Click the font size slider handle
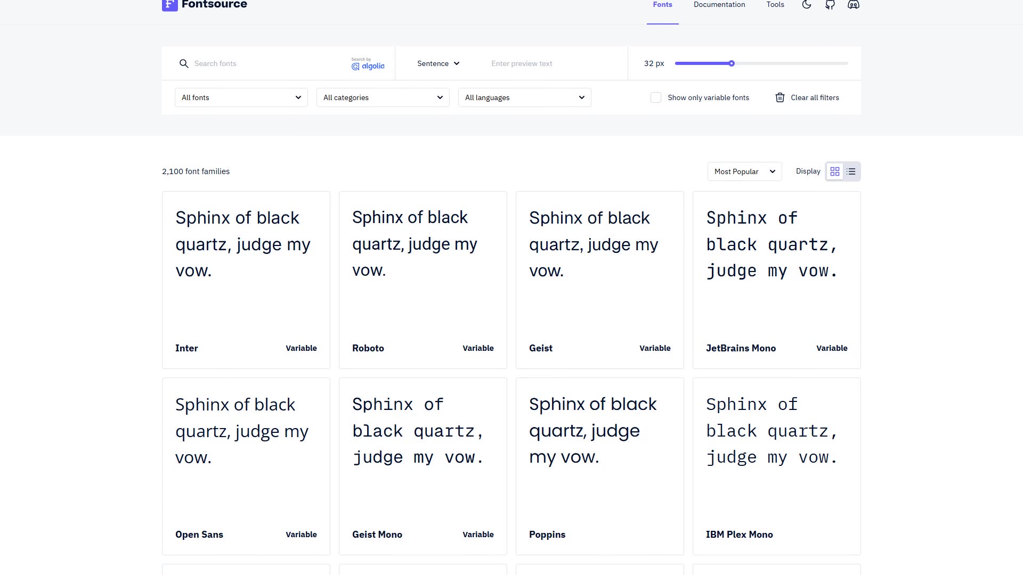 [x=732, y=63]
